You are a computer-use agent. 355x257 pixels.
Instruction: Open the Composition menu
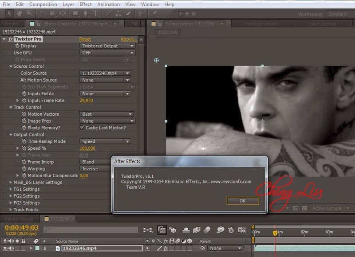tap(43, 4)
